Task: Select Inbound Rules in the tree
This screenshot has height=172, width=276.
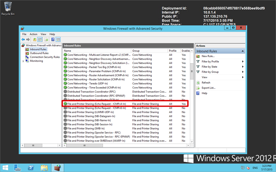Action: point(38,49)
